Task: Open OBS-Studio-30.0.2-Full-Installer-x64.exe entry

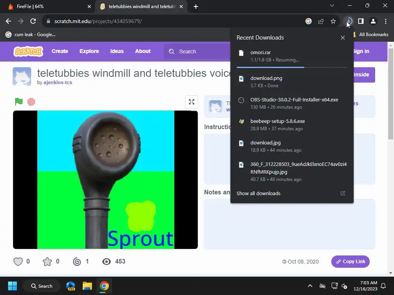Action: point(292,103)
